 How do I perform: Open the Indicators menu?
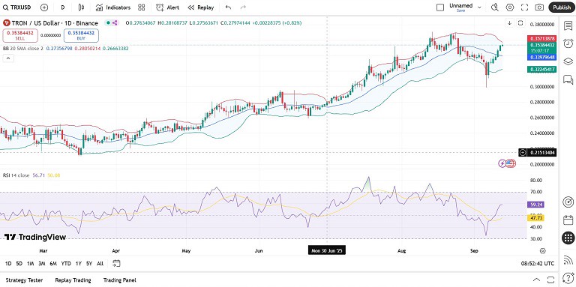(x=113, y=7)
